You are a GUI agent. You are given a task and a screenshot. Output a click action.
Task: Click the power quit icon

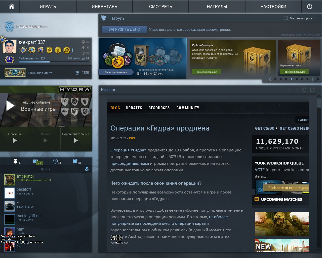(310, 6)
